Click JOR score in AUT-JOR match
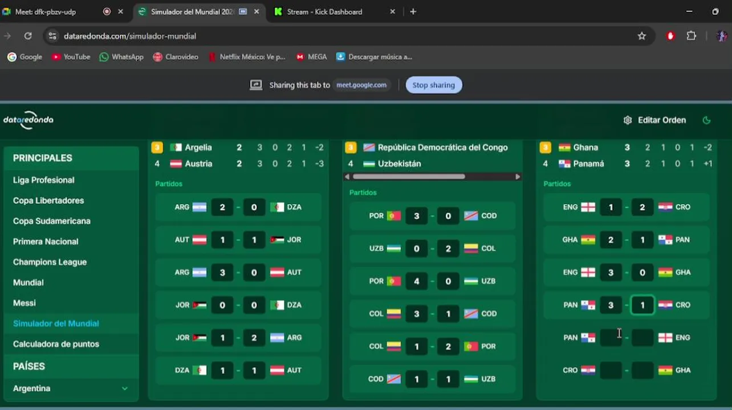Screen dimensions: 732x410 click(254, 240)
